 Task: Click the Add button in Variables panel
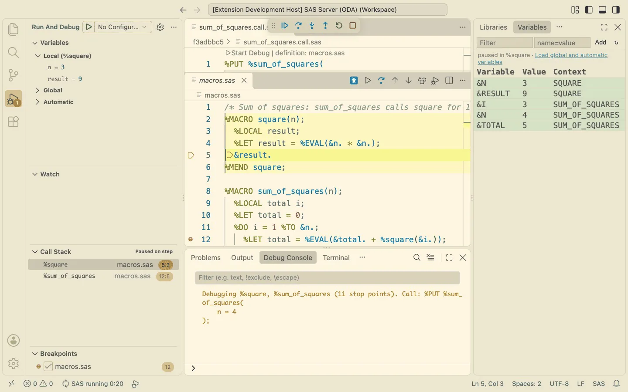(x=601, y=42)
